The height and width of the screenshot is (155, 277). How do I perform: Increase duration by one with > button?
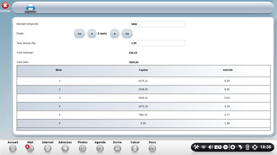[115, 34]
